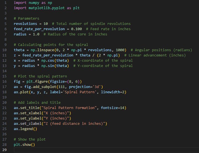The height and width of the screenshot is (153, 199).
Task: Click line number 1 in the gutter
Action: tap(6, 3)
